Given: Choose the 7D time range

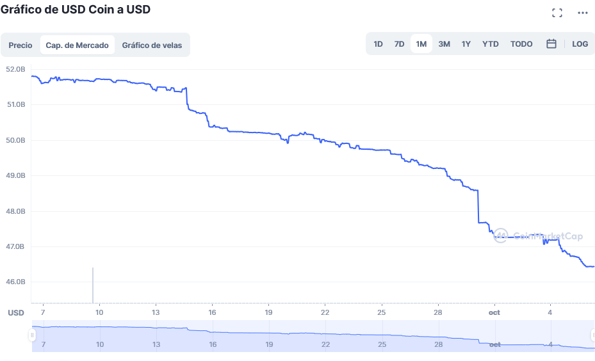Looking at the screenshot, I should 399,44.
